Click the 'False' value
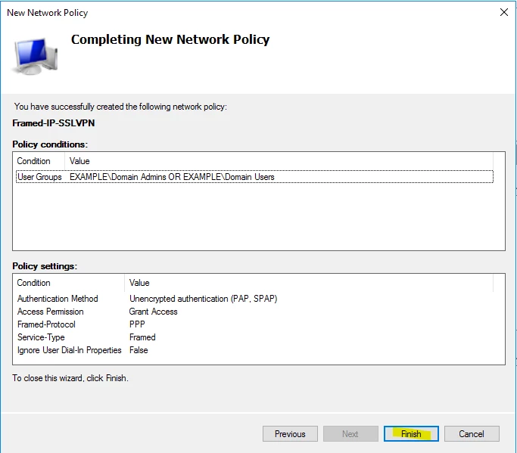This screenshot has height=453, width=517. [139, 350]
